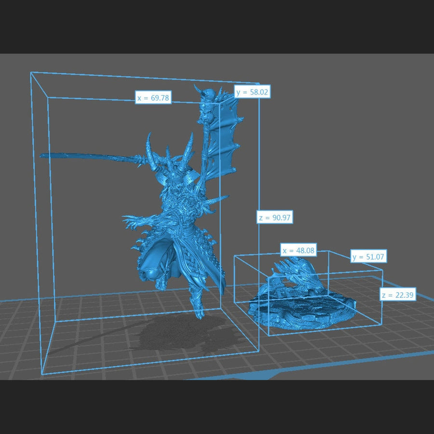Click the y = 51.07 dimension label
Image resolution: width=434 pixels, height=434 pixels.
368,257
